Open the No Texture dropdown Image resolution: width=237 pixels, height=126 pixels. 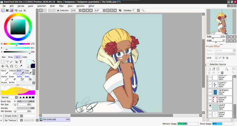click(x=22, y=120)
